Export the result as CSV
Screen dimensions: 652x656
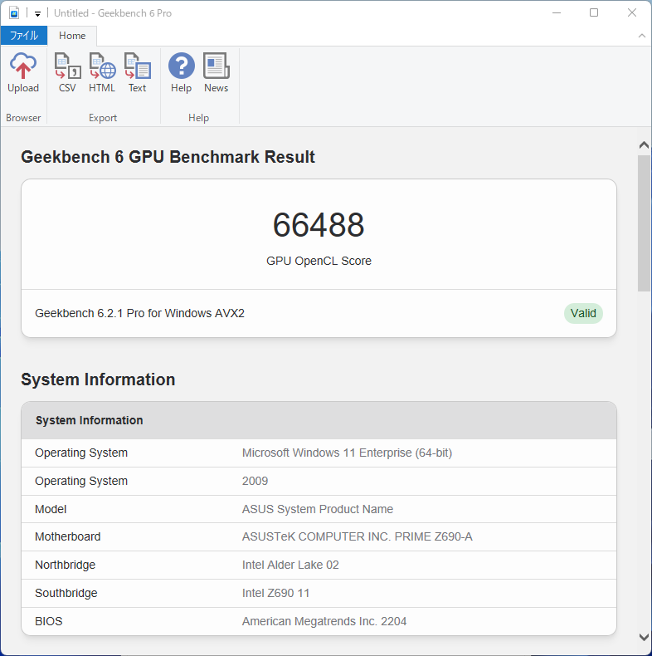coord(67,73)
